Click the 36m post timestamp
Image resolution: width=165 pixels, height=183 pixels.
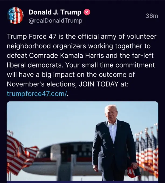point(152,16)
